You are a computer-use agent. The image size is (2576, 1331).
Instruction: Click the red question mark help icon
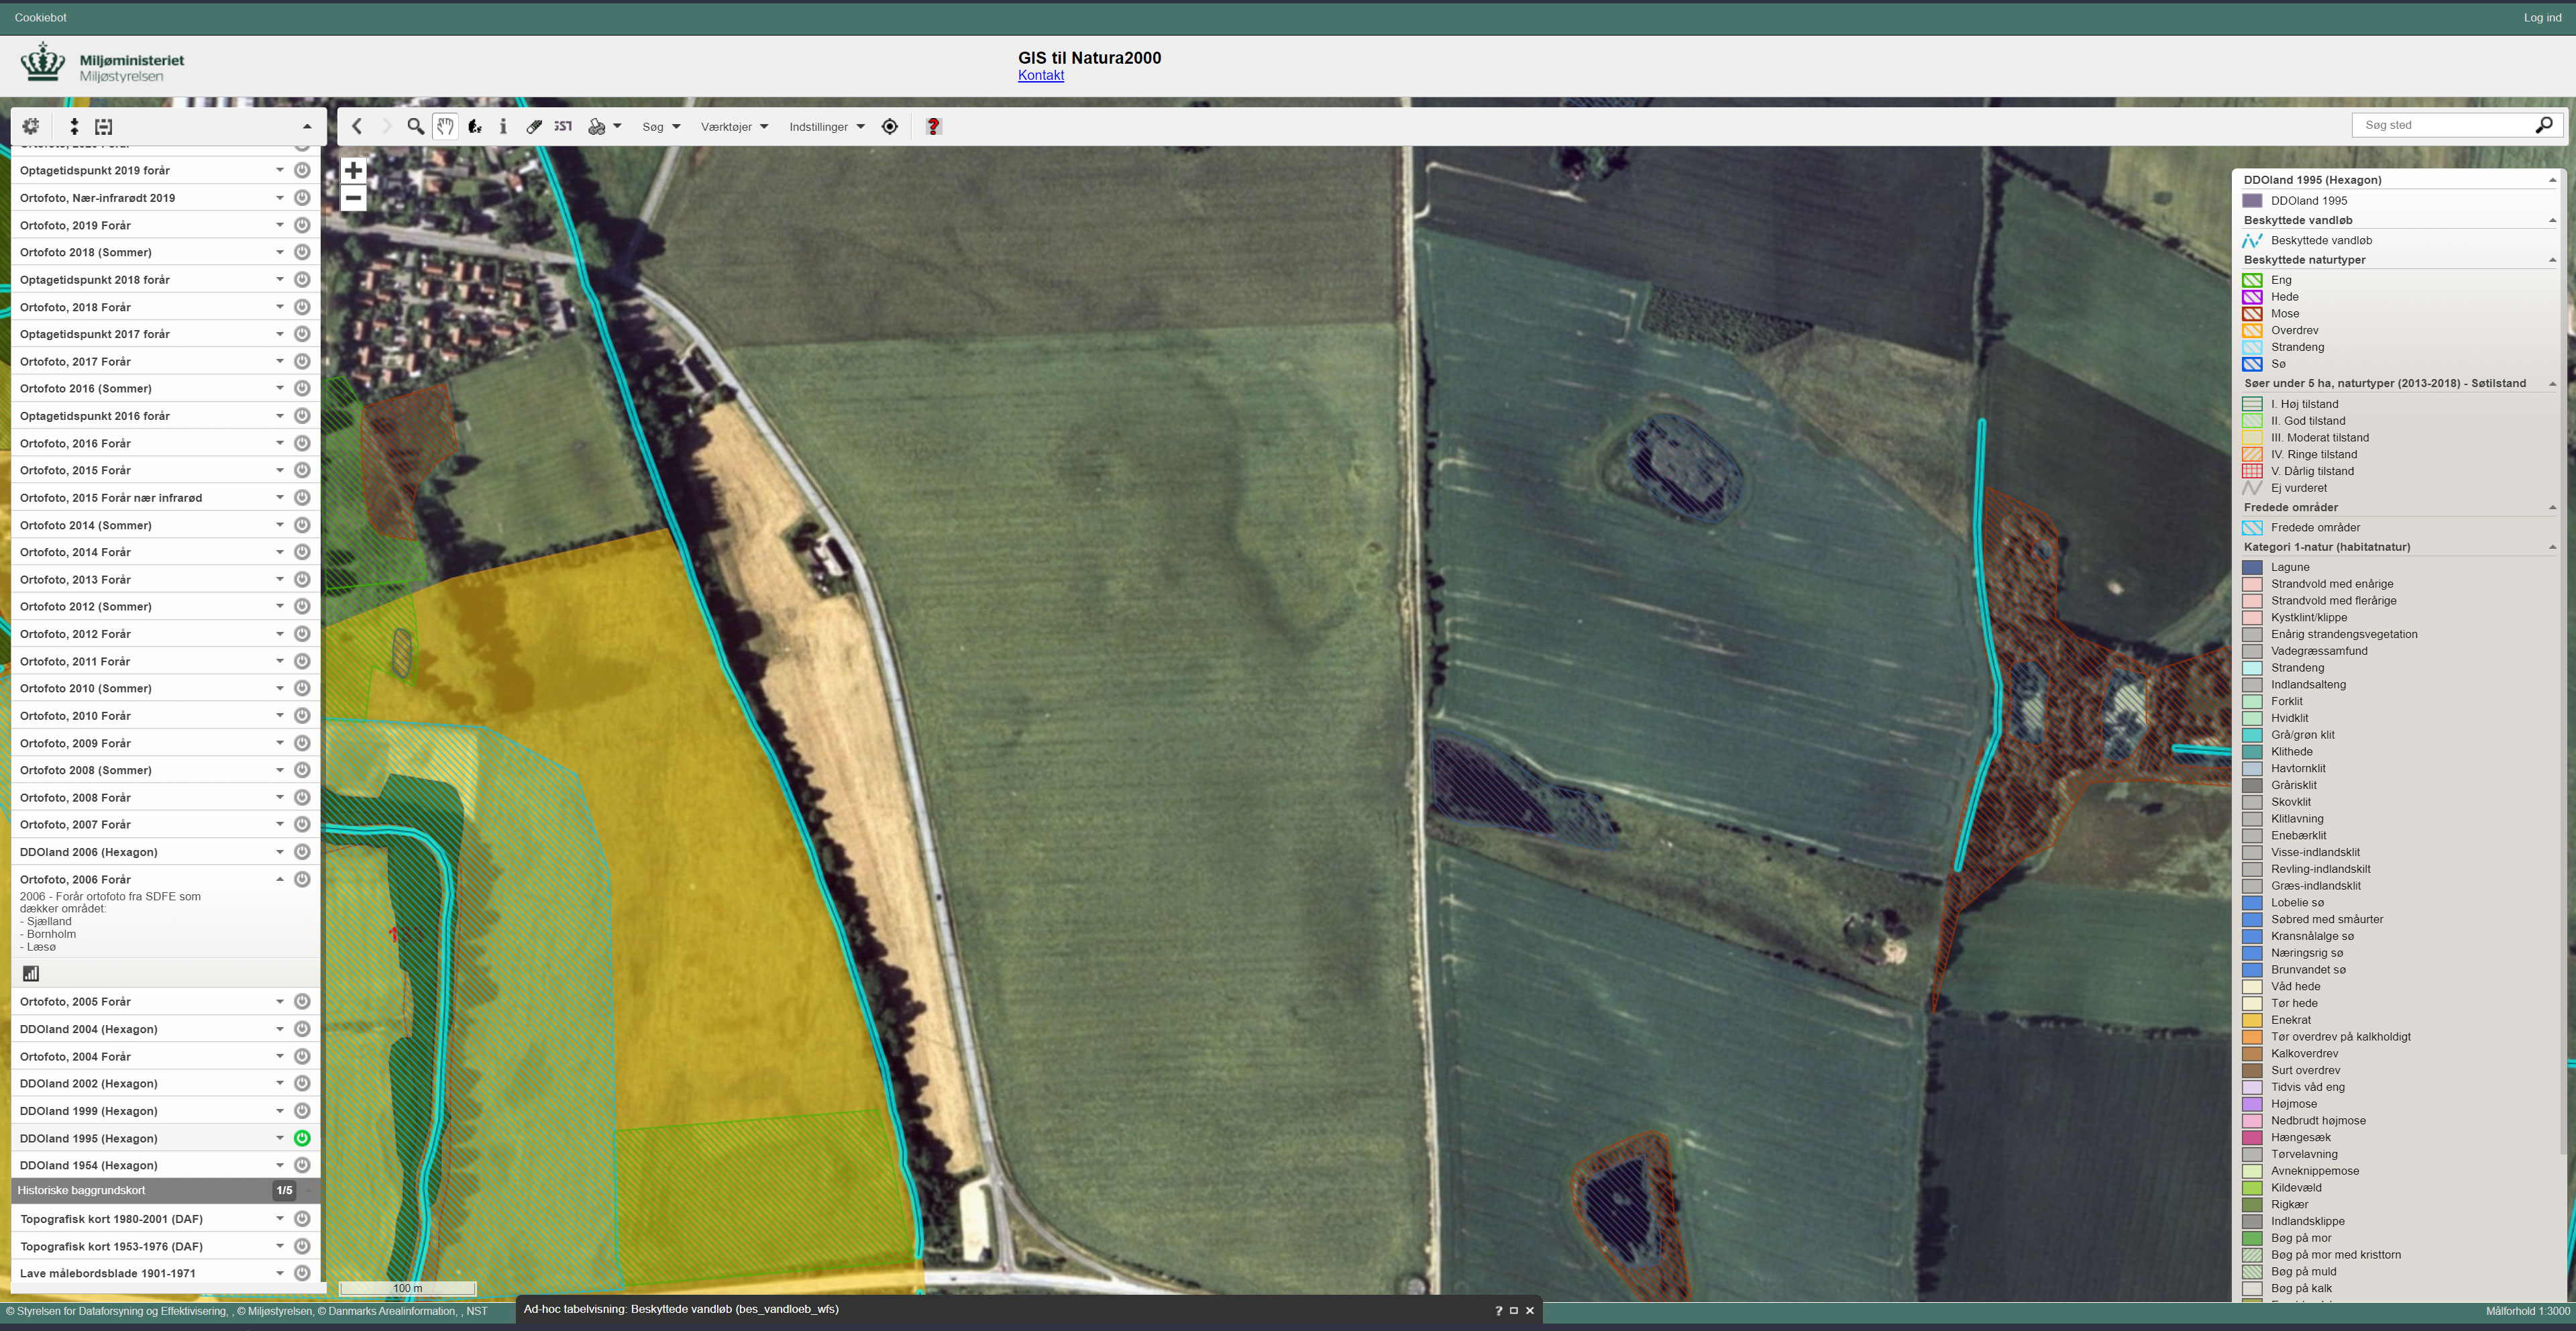coord(933,126)
